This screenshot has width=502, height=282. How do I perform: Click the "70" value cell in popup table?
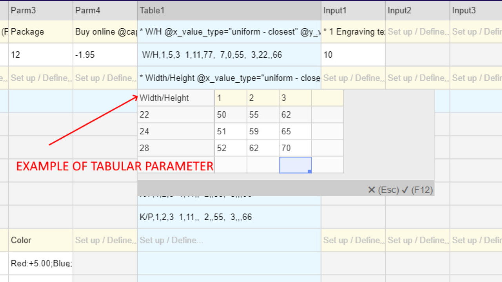(295, 148)
